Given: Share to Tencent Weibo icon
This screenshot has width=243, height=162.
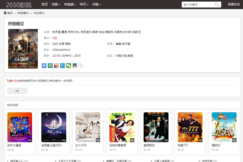Looking at the screenshot, I should (x=62, y=66).
